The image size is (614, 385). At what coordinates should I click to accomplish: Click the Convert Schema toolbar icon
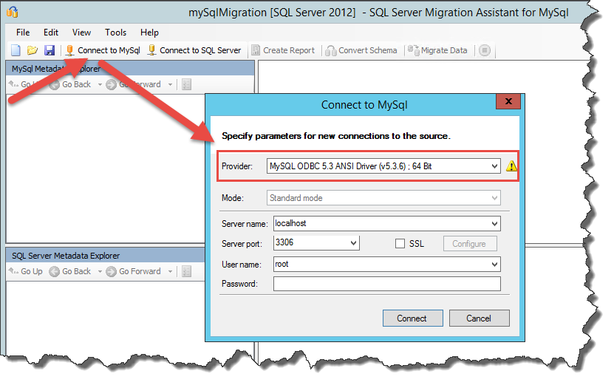point(331,50)
